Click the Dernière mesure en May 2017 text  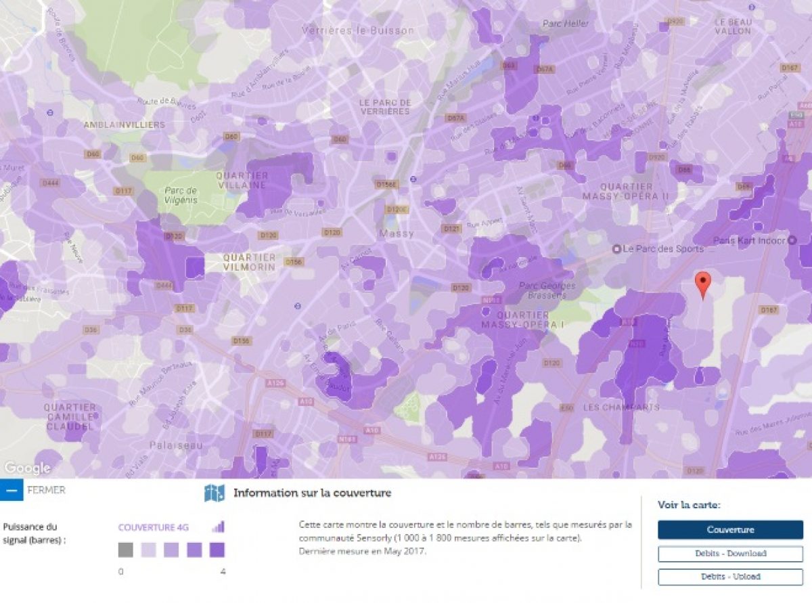coord(363,551)
